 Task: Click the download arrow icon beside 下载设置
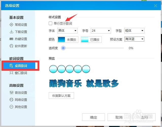(x=11, y=32)
